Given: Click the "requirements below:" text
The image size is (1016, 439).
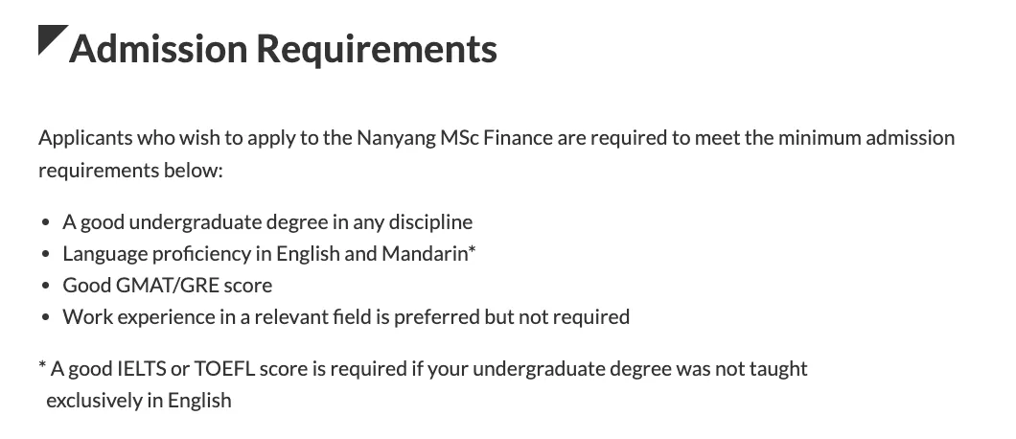Looking at the screenshot, I should click(129, 171).
